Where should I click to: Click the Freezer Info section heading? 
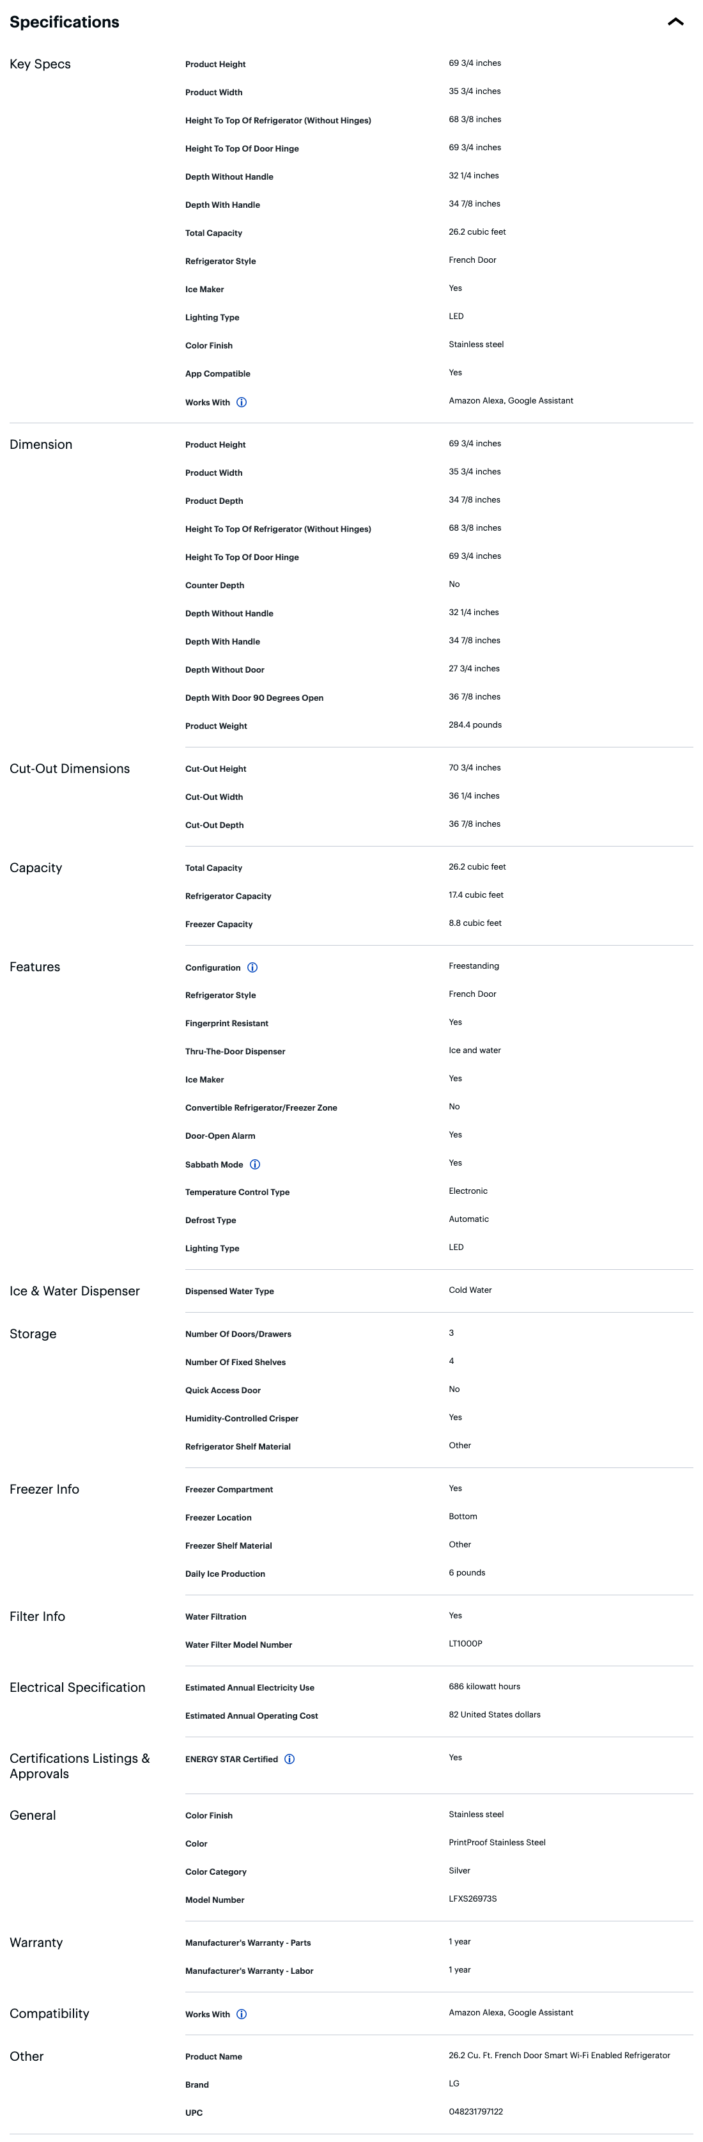click(x=45, y=1489)
